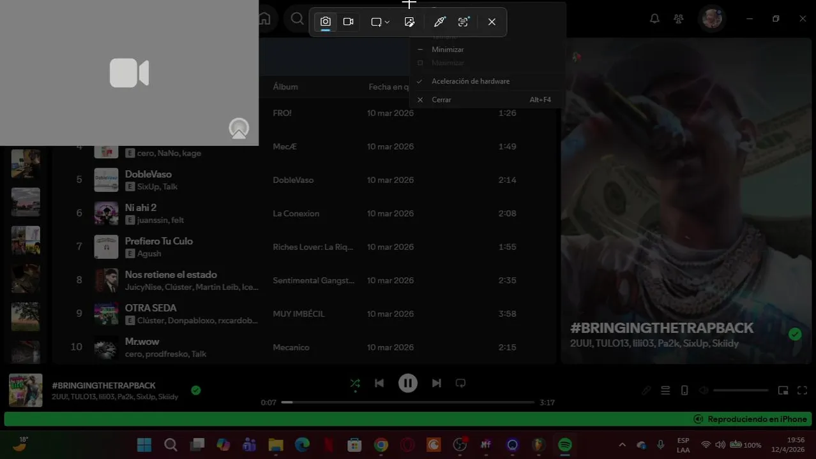The image size is (816, 459).
Task: Select the Prefiero Tu Culo track
Action: click(x=159, y=241)
